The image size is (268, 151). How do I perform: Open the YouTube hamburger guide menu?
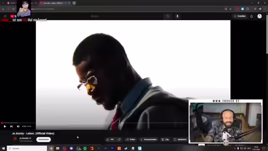pyautogui.click(x=5, y=16)
